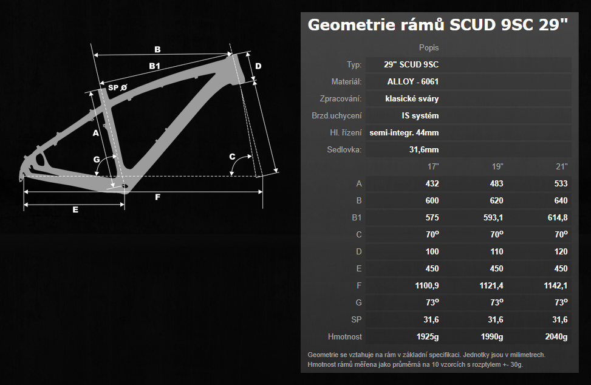Click the "B" dimension label on the diagram

pos(157,49)
